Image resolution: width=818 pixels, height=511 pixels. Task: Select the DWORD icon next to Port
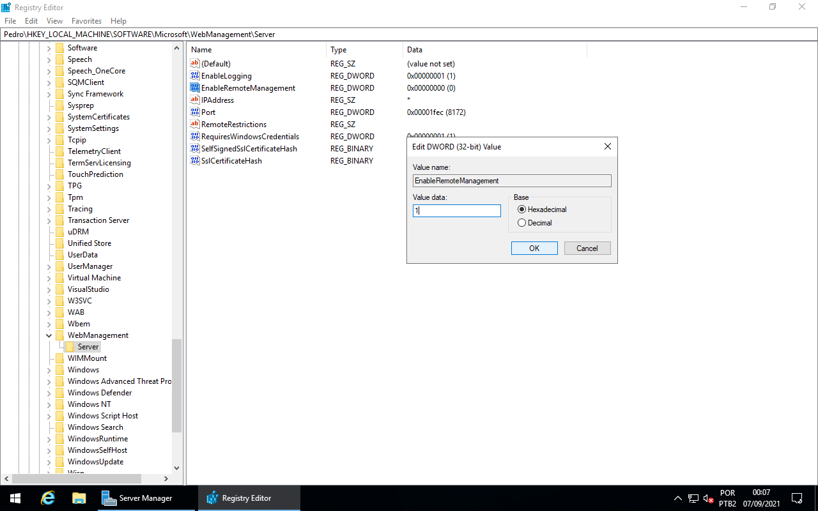(x=195, y=112)
